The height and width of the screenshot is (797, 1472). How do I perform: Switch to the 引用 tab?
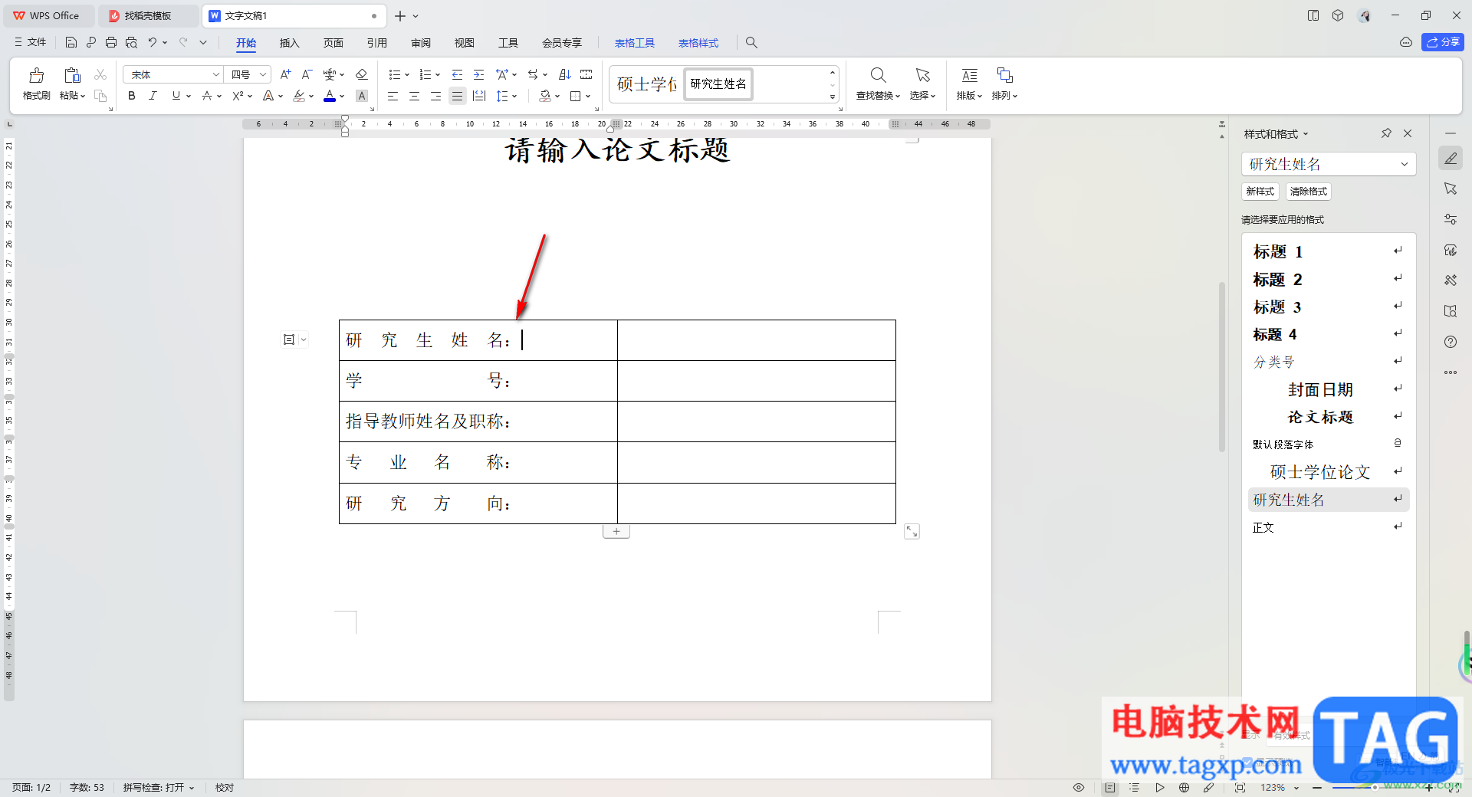(x=376, y=43)
